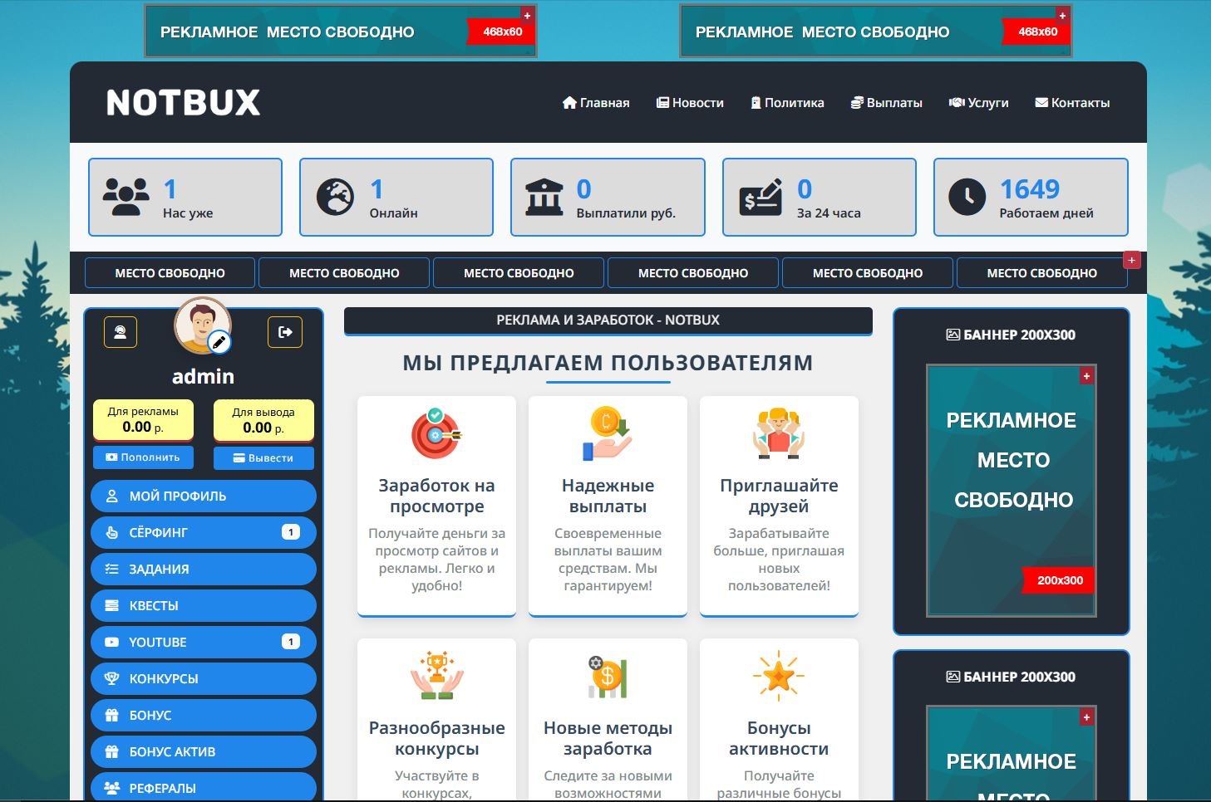
Task: Click the first 200x300 РЕКЛАМНОЕ МЕСТО banner
Action: [x=1012, y=491]
